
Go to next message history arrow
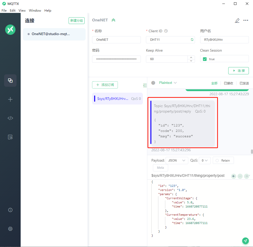pos(247,176)
